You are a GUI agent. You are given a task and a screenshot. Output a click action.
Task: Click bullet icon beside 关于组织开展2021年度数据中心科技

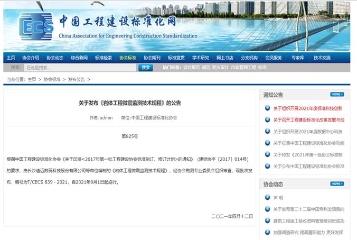click(268, 131)
